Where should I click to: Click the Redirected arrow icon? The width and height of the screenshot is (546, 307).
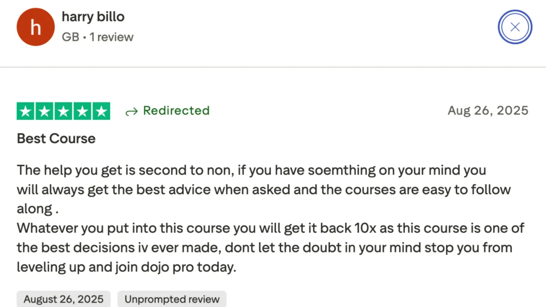[131, 111]
